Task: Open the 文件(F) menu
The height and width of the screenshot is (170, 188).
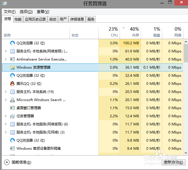Action: click(x=10, y=12)
